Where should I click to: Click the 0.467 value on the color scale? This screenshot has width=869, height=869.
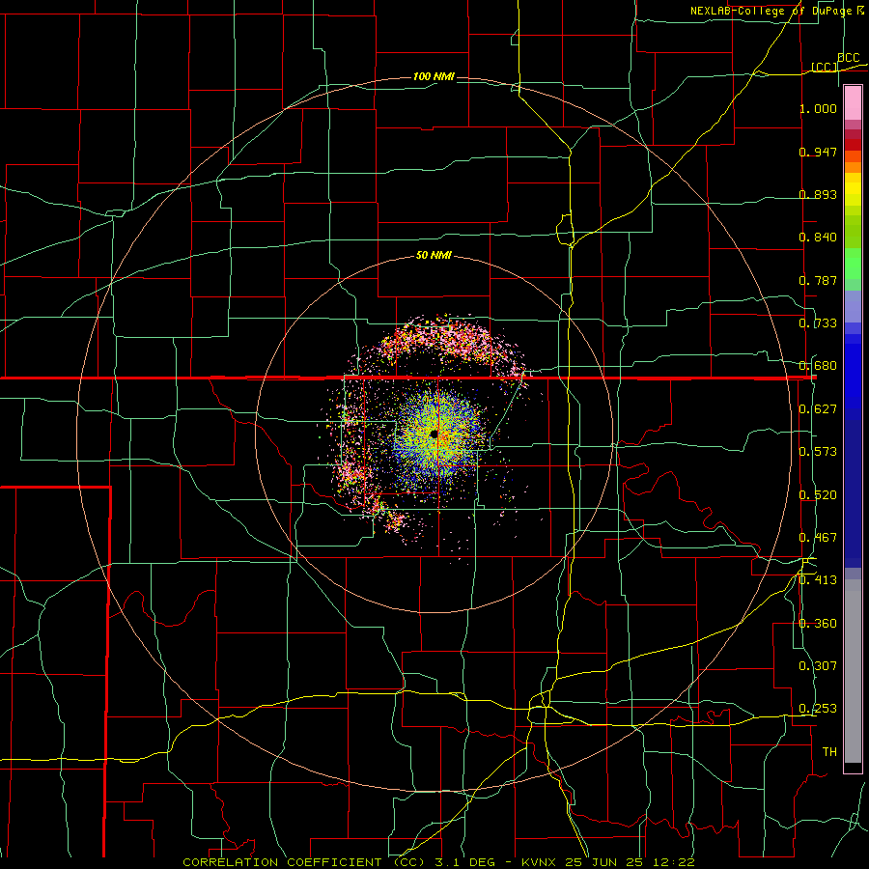[x=818, y=538]
